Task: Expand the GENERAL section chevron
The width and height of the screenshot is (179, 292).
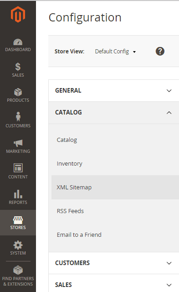Action: click(169, 91)
